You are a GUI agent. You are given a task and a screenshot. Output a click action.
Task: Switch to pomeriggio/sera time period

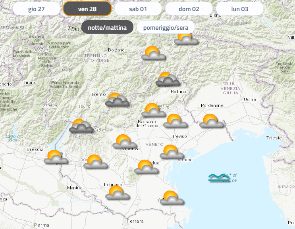[x=166, y=27]
